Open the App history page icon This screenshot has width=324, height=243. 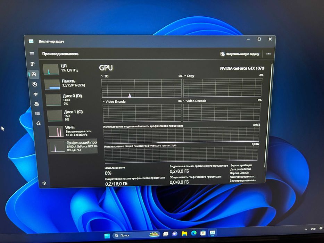tap(35, 84)
